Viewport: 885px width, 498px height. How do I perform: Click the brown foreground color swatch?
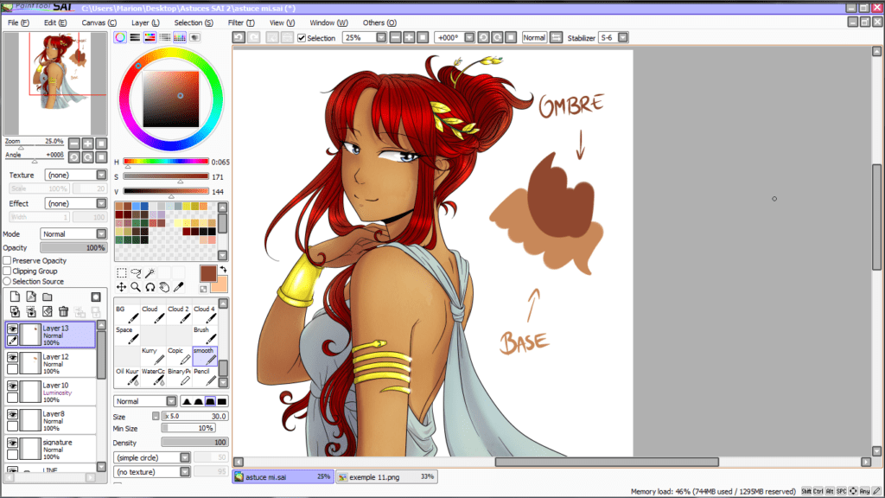click(208, 274)
